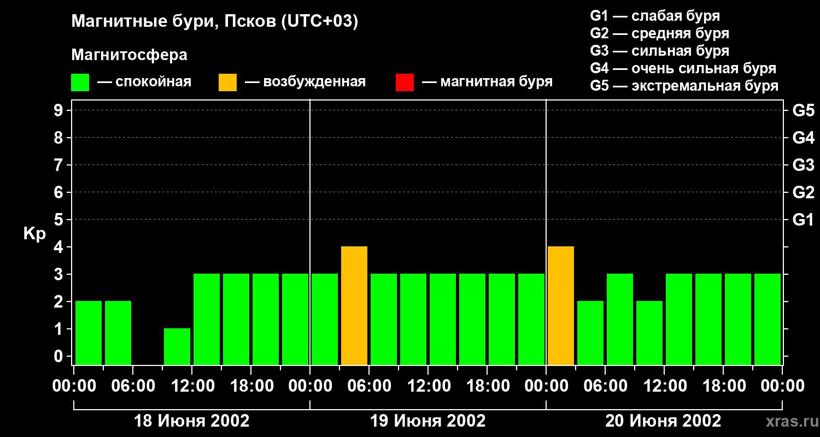This screenshot has height=437, width=820.
Task: Click the 00:00–03:00 green bar on 19 June
Action: click(x=325, y=320)
